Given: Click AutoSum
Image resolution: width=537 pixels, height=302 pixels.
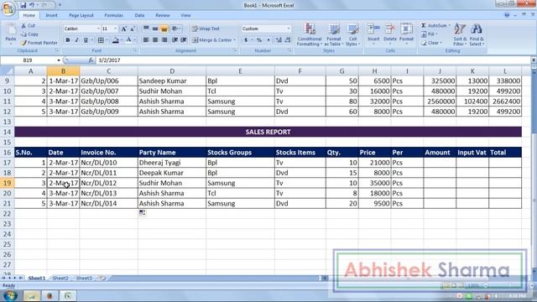Looking at the screenshot, I should [x=434, y=26].
